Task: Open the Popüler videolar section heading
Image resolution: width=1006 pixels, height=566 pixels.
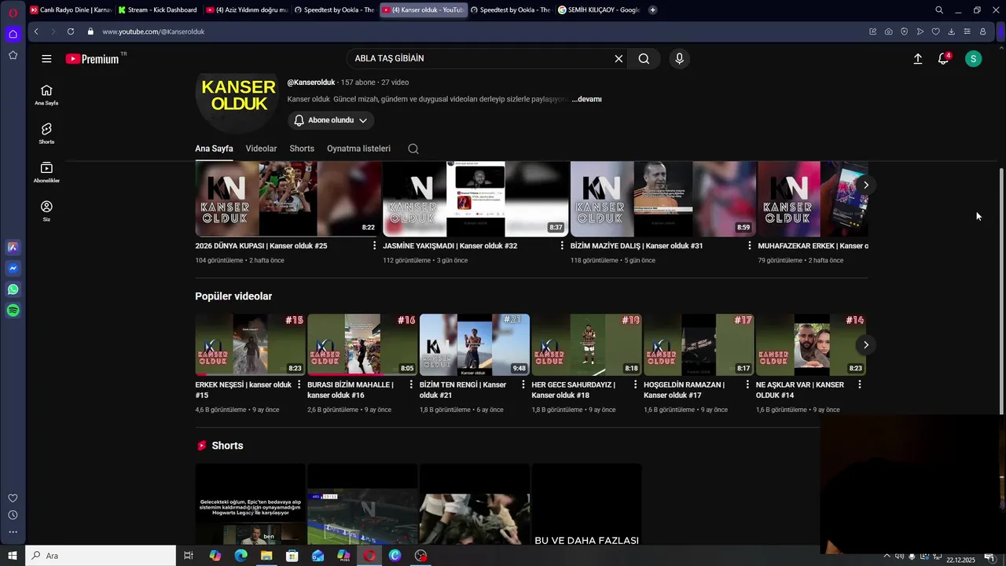Action: 233,296
